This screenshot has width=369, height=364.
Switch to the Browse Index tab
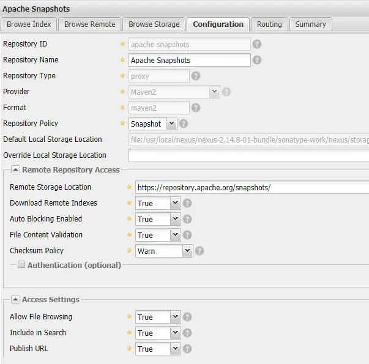point(29,24)
